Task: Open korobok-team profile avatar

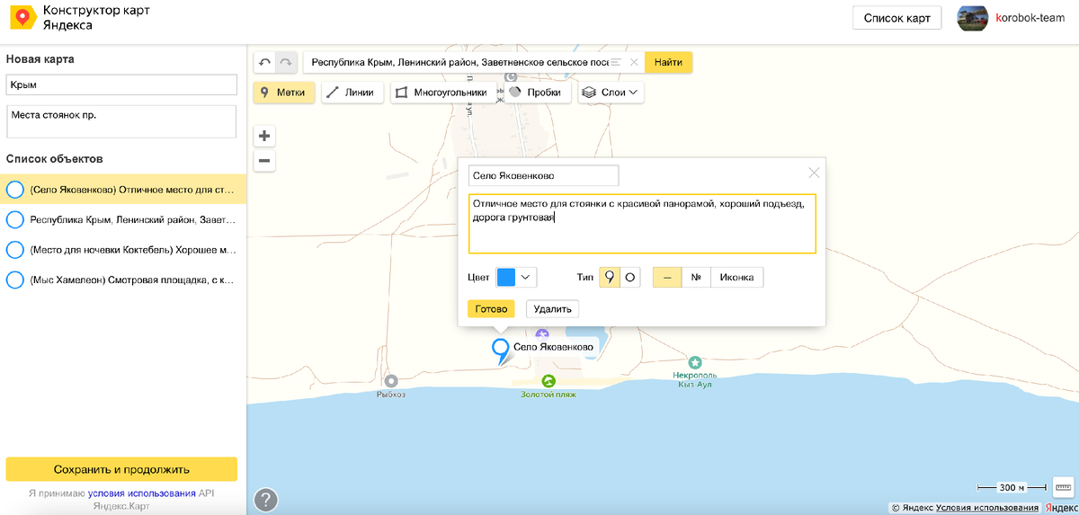Action: (x=973, y=18)
